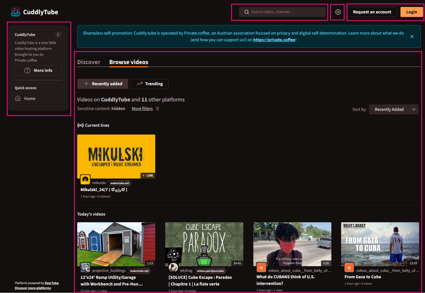
Task: Collapse the sidebar with chevron arrow
Action: [58, 35]
